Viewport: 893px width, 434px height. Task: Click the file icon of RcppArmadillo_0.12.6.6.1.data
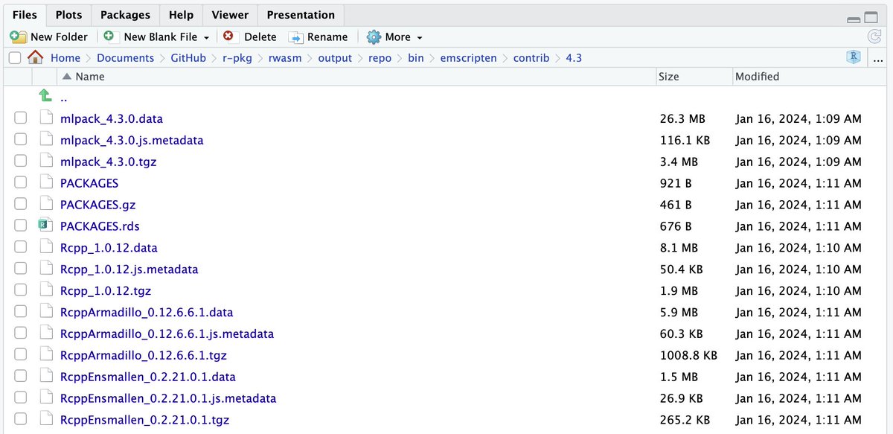tap(47, 312)
